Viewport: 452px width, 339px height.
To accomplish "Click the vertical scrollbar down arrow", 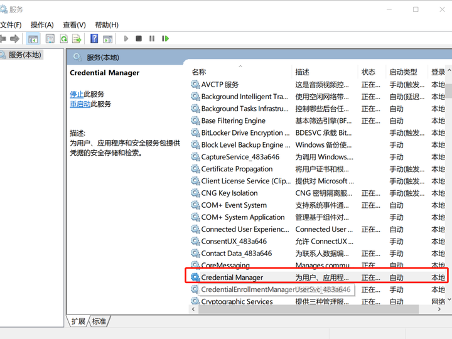I will [x=449, y=300].
